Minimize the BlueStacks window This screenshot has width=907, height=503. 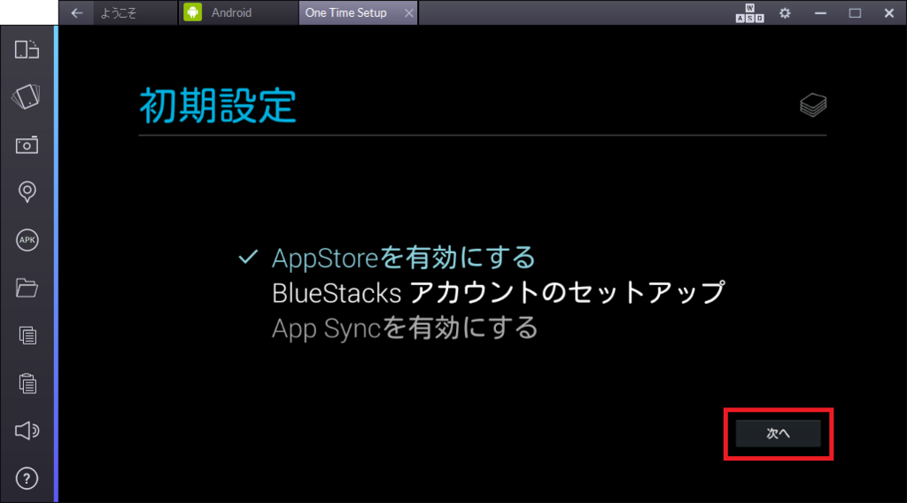point(820,12)
